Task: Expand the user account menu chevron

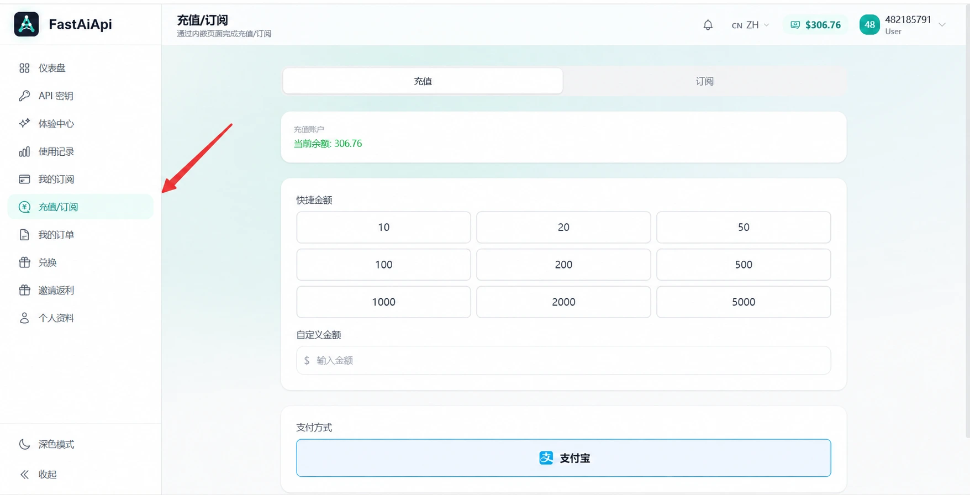Action: pyautogui.click(x=942, y=25)
